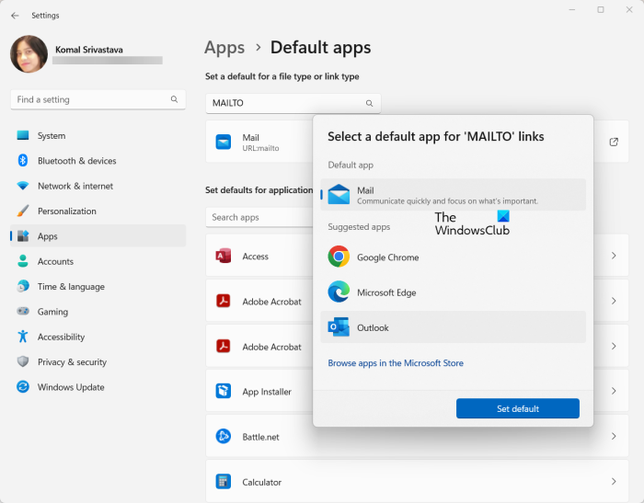Expand the Calculator row chevron
Screen dimensions: 644x503
click(x=614, y=482)
